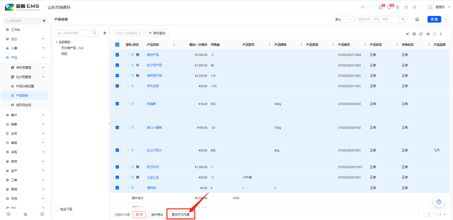
Task: Open the 销售 sidebar menu
Action: 24,124
